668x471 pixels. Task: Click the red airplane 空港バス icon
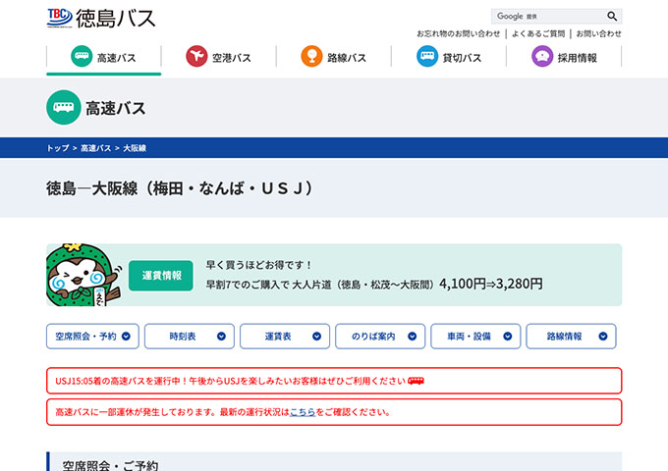(x=196, y=56)
